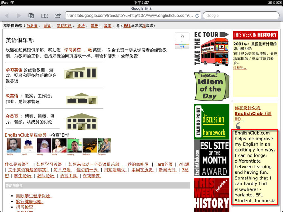Reload the page with the refresh icon

197,16
